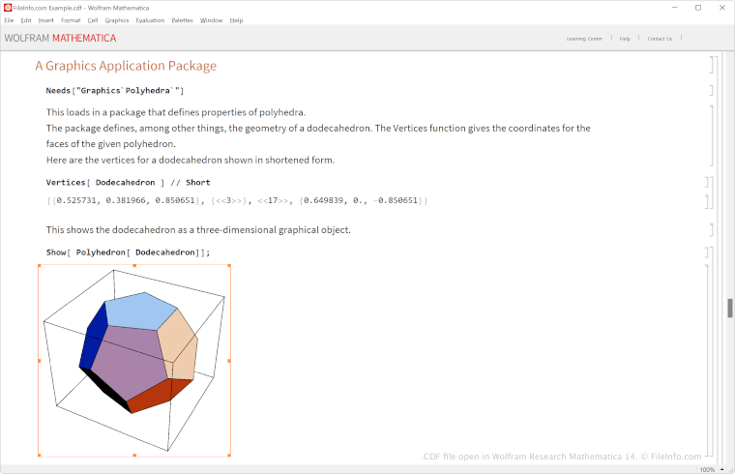The width and height of the screenshot is (735, 474).
Task: Open the Palettes menu
Action: click(182, 20)
